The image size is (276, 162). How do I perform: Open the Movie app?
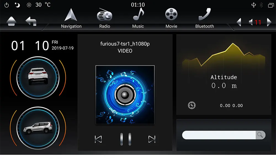[x=171, y=18]
